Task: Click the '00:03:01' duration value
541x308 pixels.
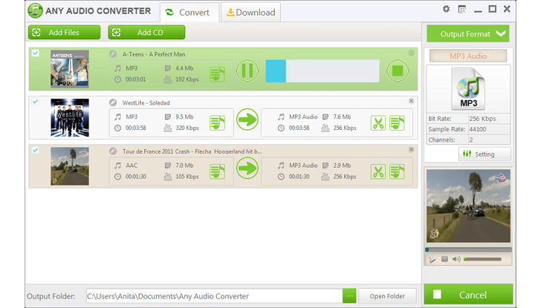Action: (x=135, y=79)
